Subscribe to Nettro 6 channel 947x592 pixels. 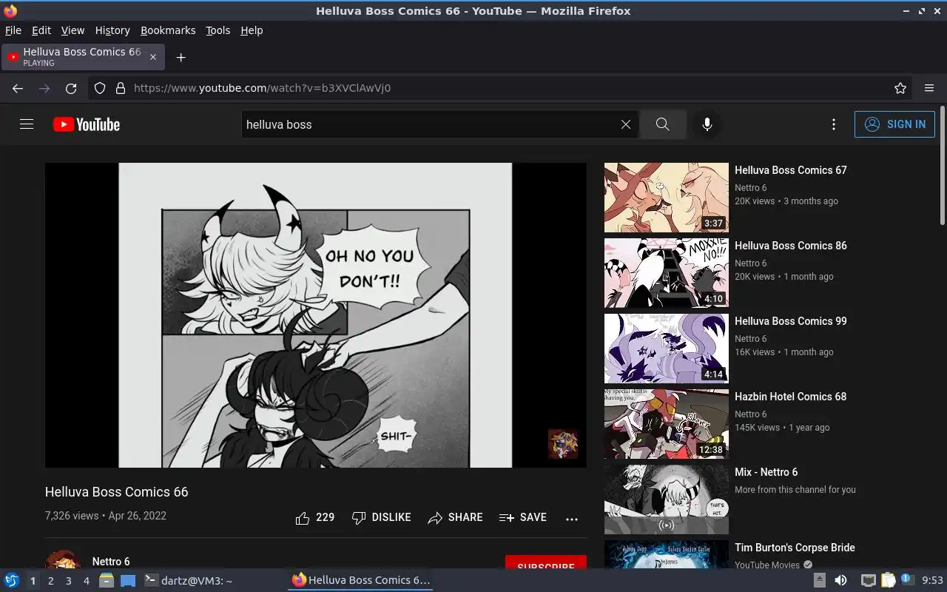[x=546, y=562]
